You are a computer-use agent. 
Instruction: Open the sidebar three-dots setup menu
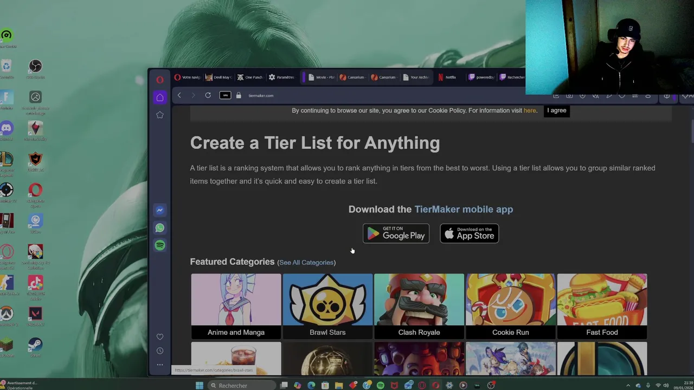pos(160,365)
